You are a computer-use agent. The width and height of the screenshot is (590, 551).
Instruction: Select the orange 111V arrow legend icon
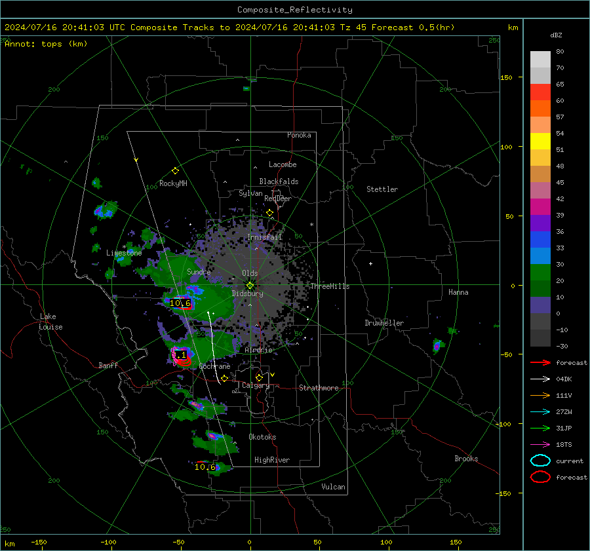[540, 395]
